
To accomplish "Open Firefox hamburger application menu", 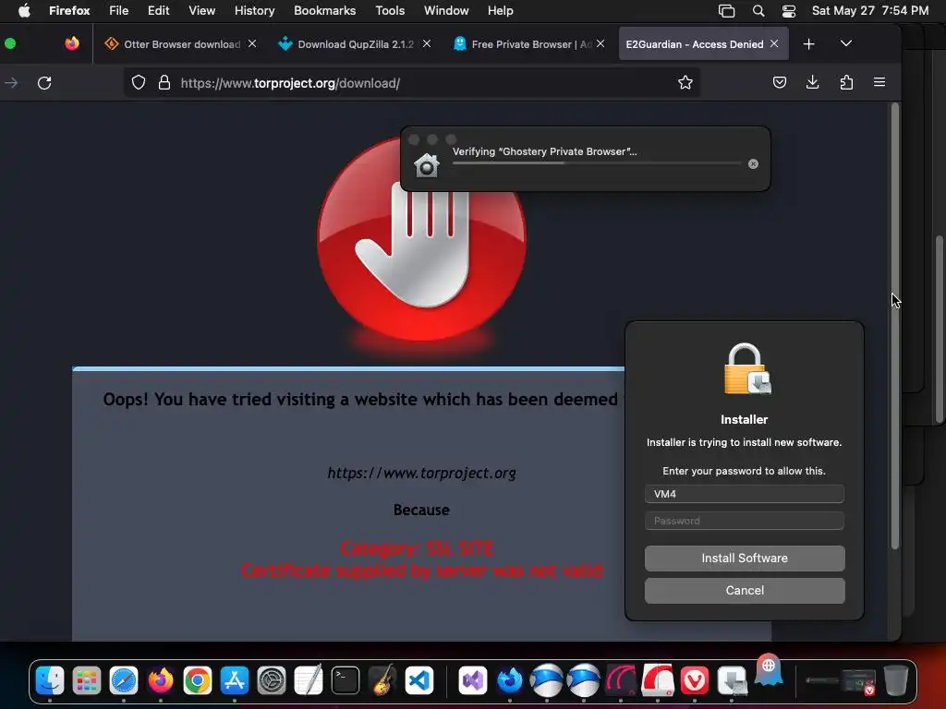I will pyautogui.click(x=879, y=82).
